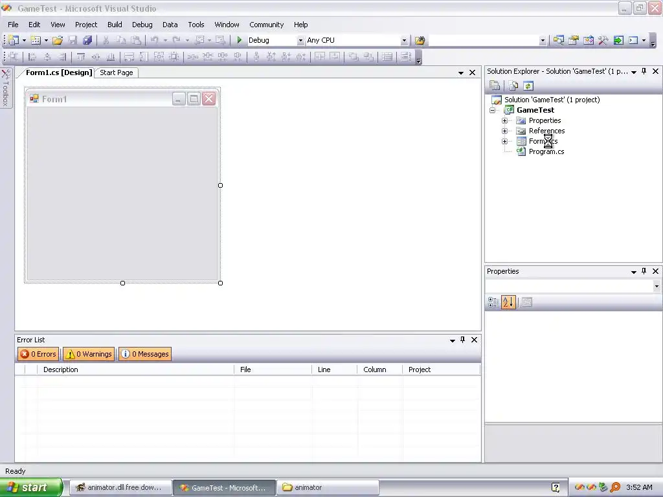
Task: Open the Any CPU platform dropdown
Action: coord(404,41)
